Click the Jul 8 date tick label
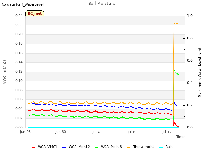Image resolution: width=204 pixels, height=153 pixels. [131, 132]
